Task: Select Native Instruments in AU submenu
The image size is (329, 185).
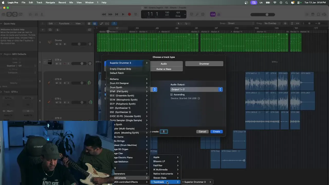Action: tap(166, 174)
